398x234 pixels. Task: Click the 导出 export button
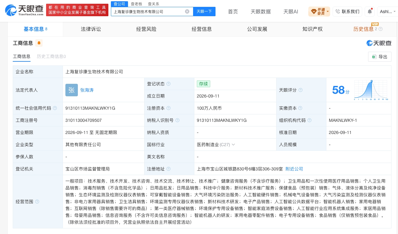pyautogui.click(x=380, y=57)
